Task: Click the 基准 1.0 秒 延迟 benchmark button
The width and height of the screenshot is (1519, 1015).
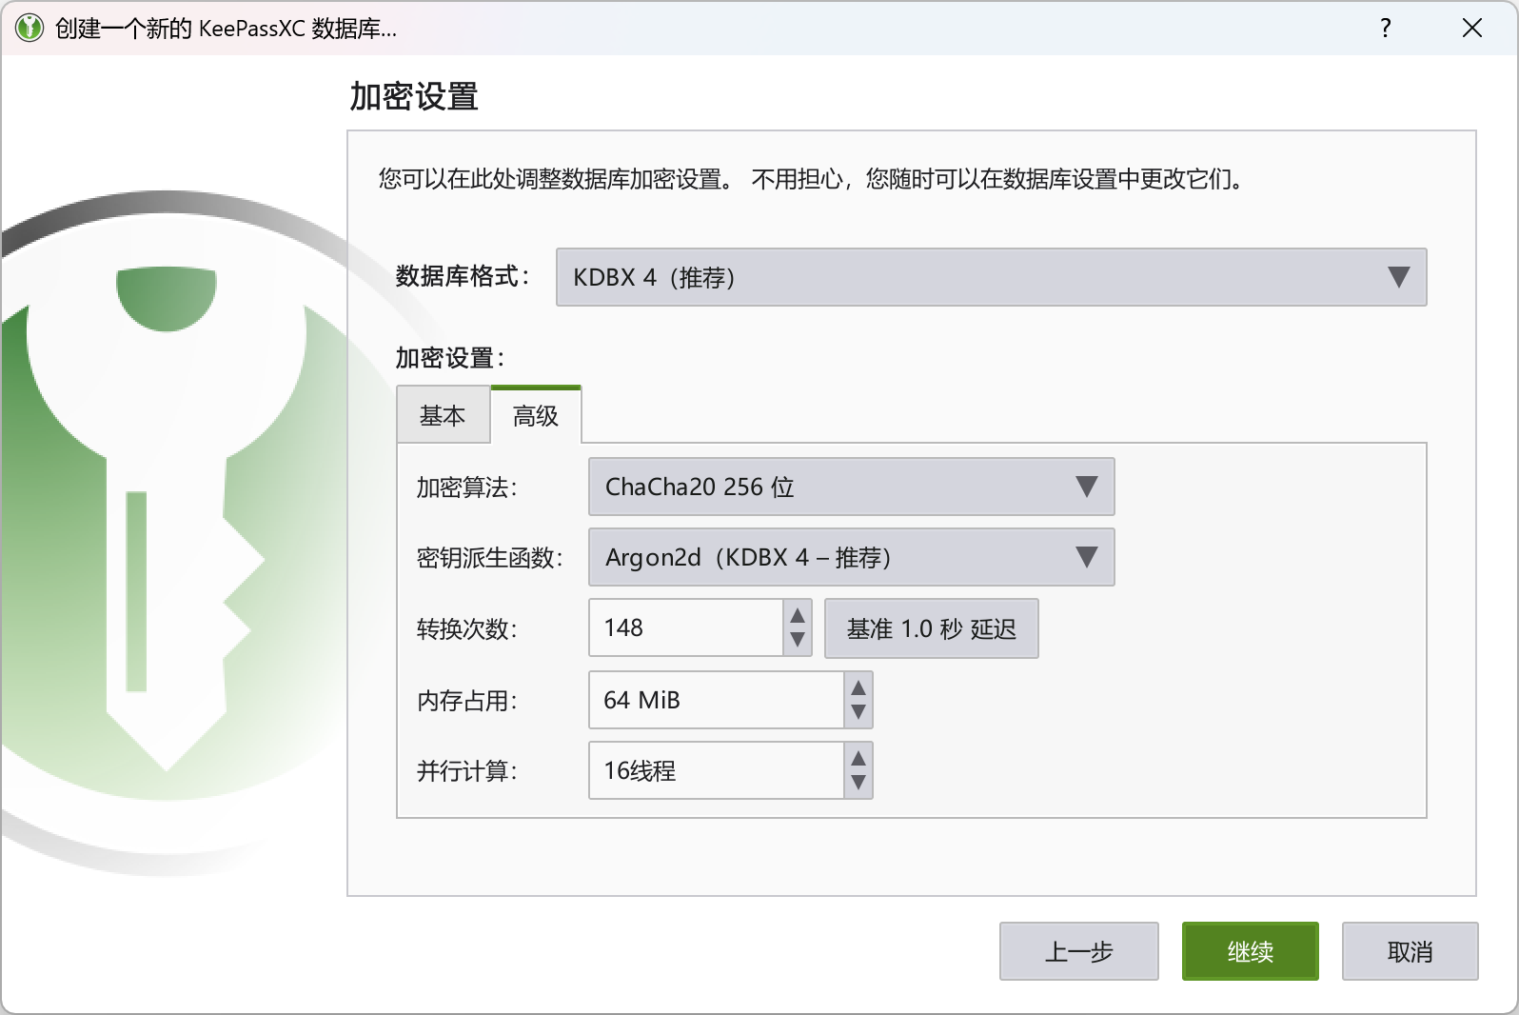Action: point(931,628)
